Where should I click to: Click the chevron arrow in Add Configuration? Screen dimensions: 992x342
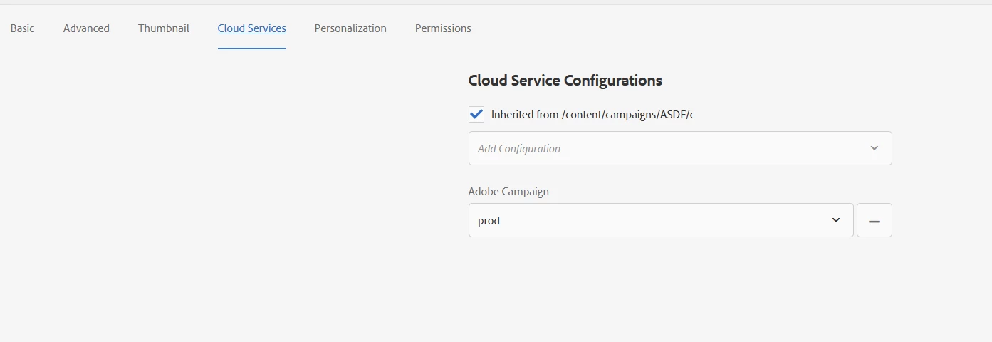click(x=874, y=148)
